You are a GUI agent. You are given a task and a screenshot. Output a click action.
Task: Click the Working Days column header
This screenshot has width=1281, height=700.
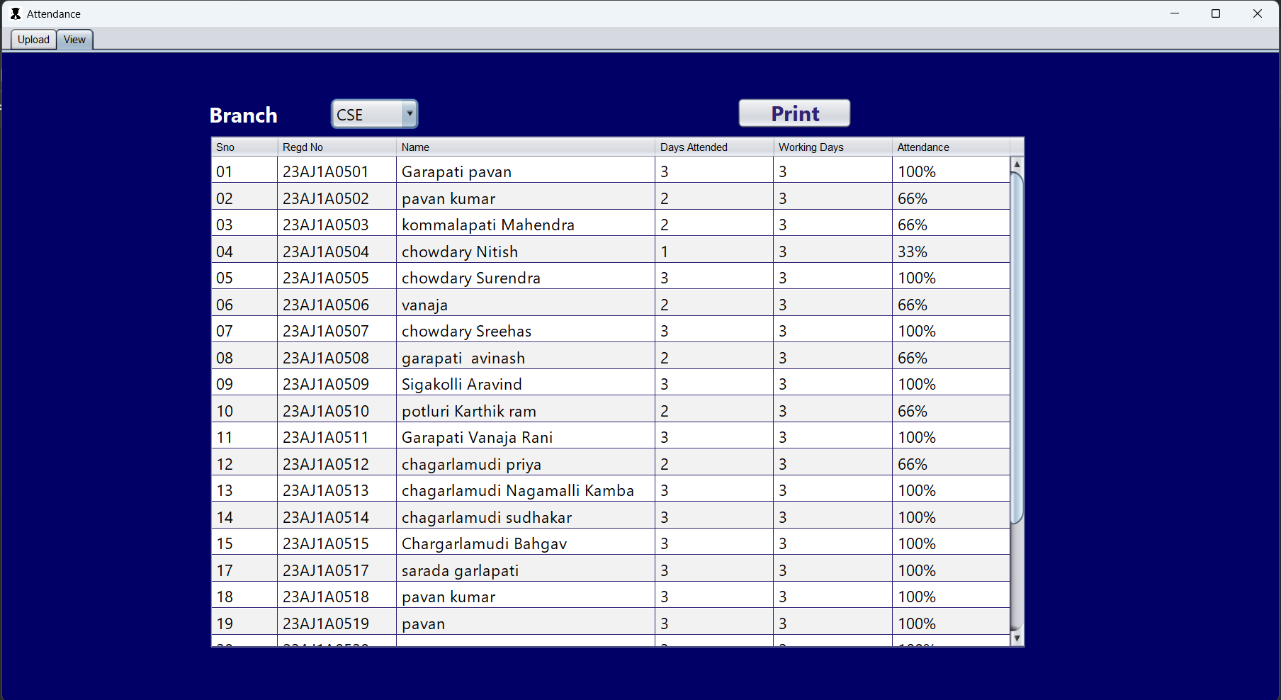[833, 147]
